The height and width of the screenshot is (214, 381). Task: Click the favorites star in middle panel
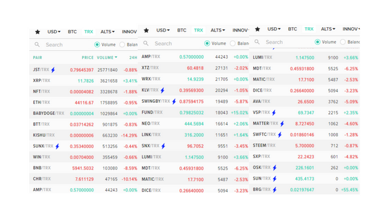[146, 30]
